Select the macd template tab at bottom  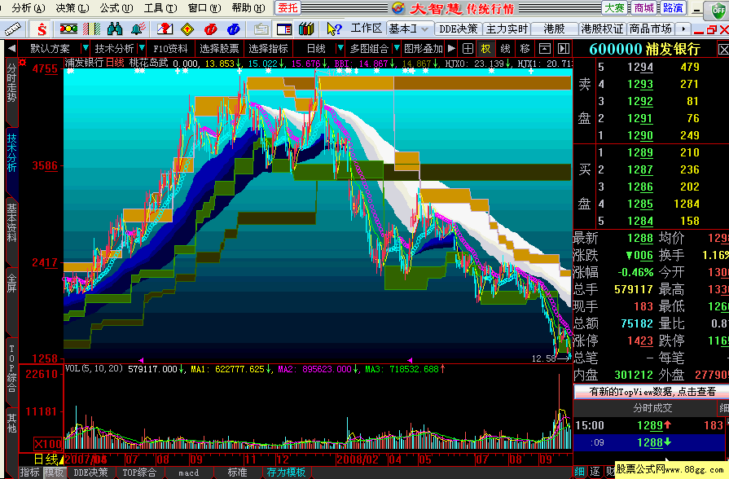189,473
